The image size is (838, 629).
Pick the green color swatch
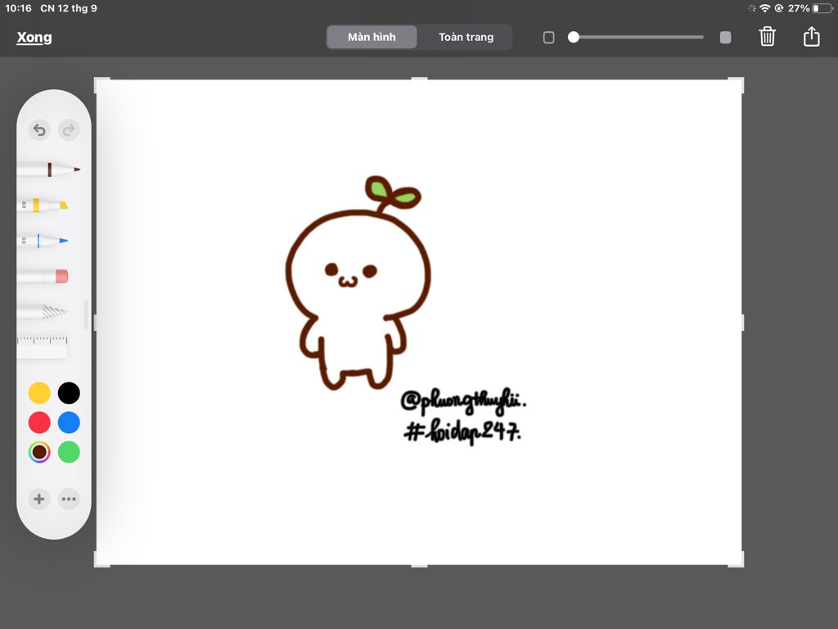click(x=69, y=452)
